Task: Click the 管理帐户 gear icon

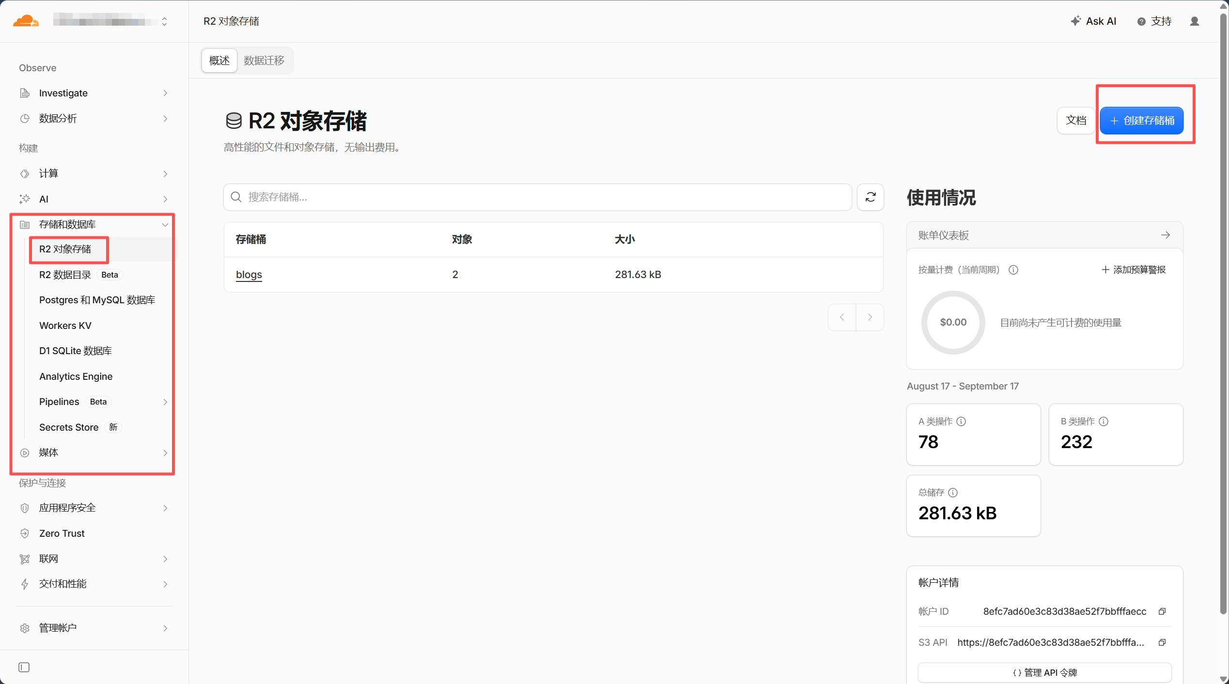Action: 25,628
